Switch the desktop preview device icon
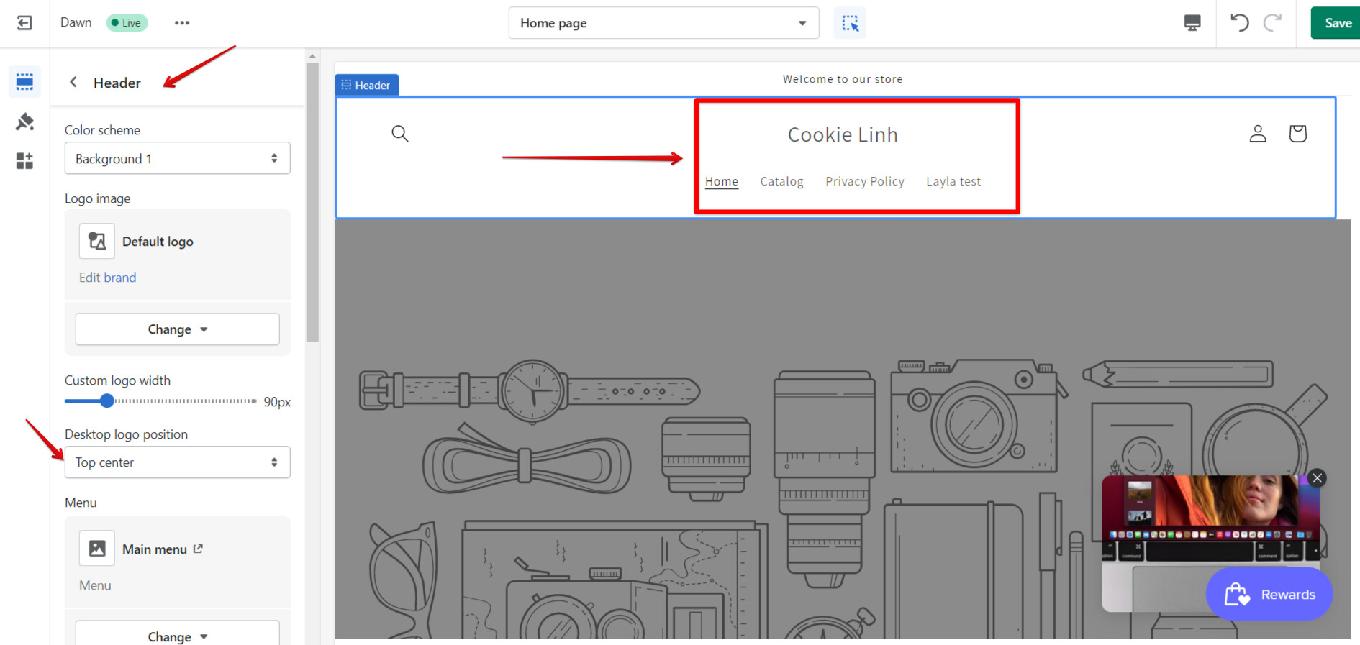Image resolution: width=1360 pixels, height=645 pixels. [x=1192, y=23]
